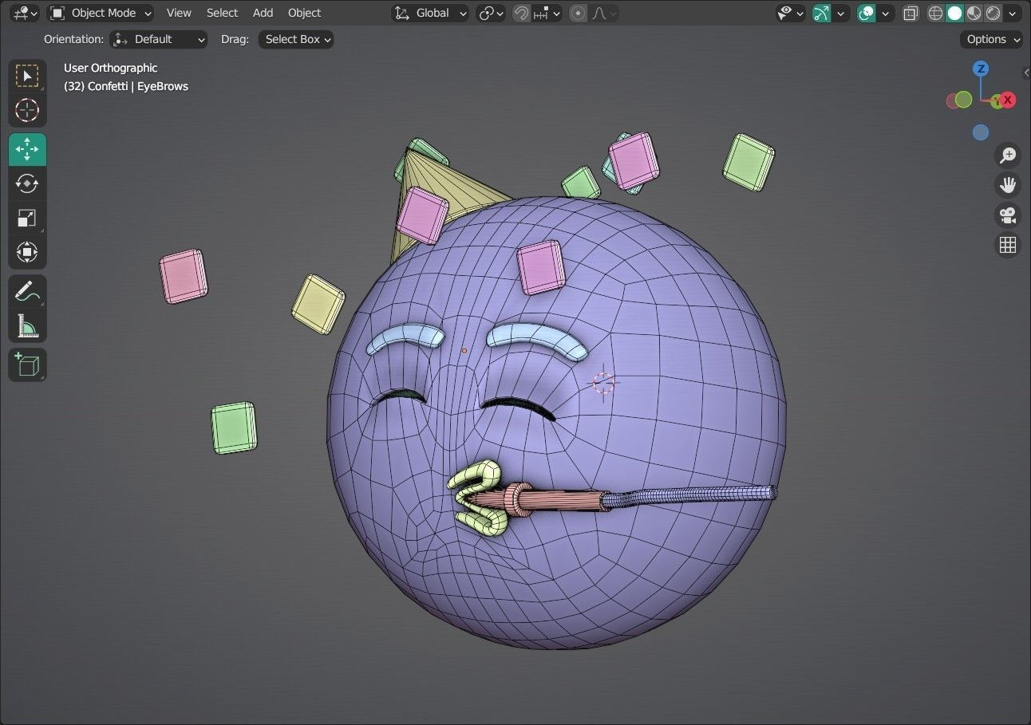The width and height of the screenshot is (1031, 725).
Task: Open the transform orientation Global dropdown
Action: click(x=429, y=13)
